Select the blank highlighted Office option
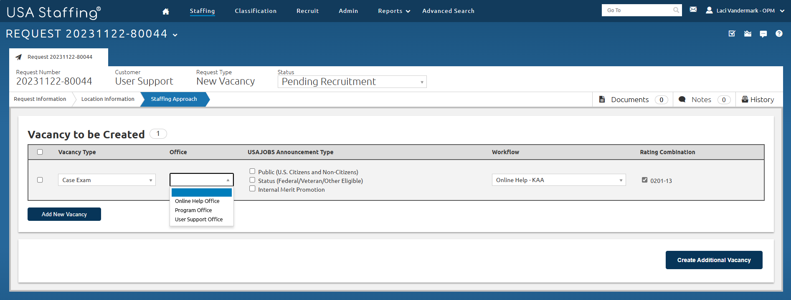 click(x=202, y=192)
